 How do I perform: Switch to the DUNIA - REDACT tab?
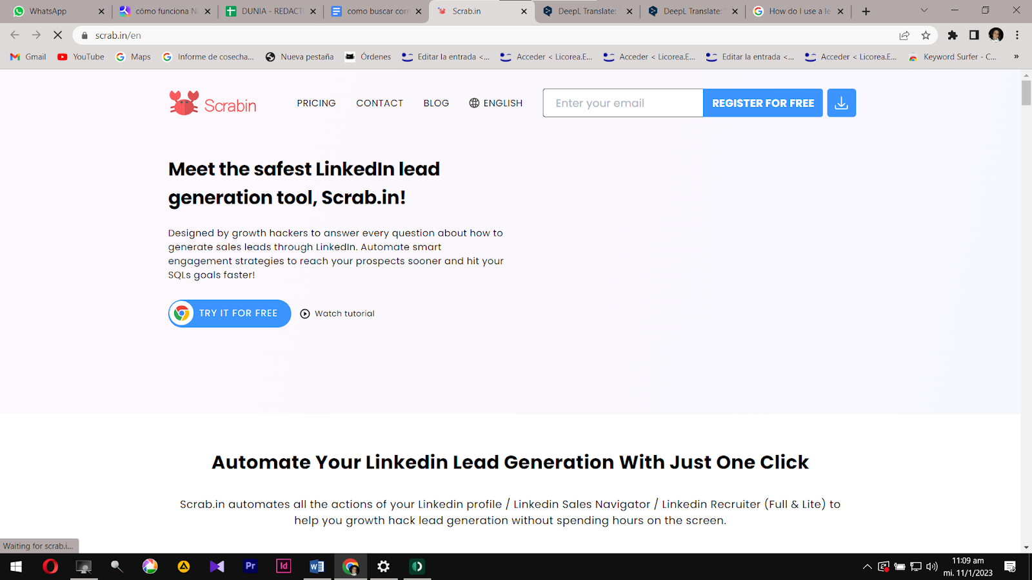click(x=271, y=11)
